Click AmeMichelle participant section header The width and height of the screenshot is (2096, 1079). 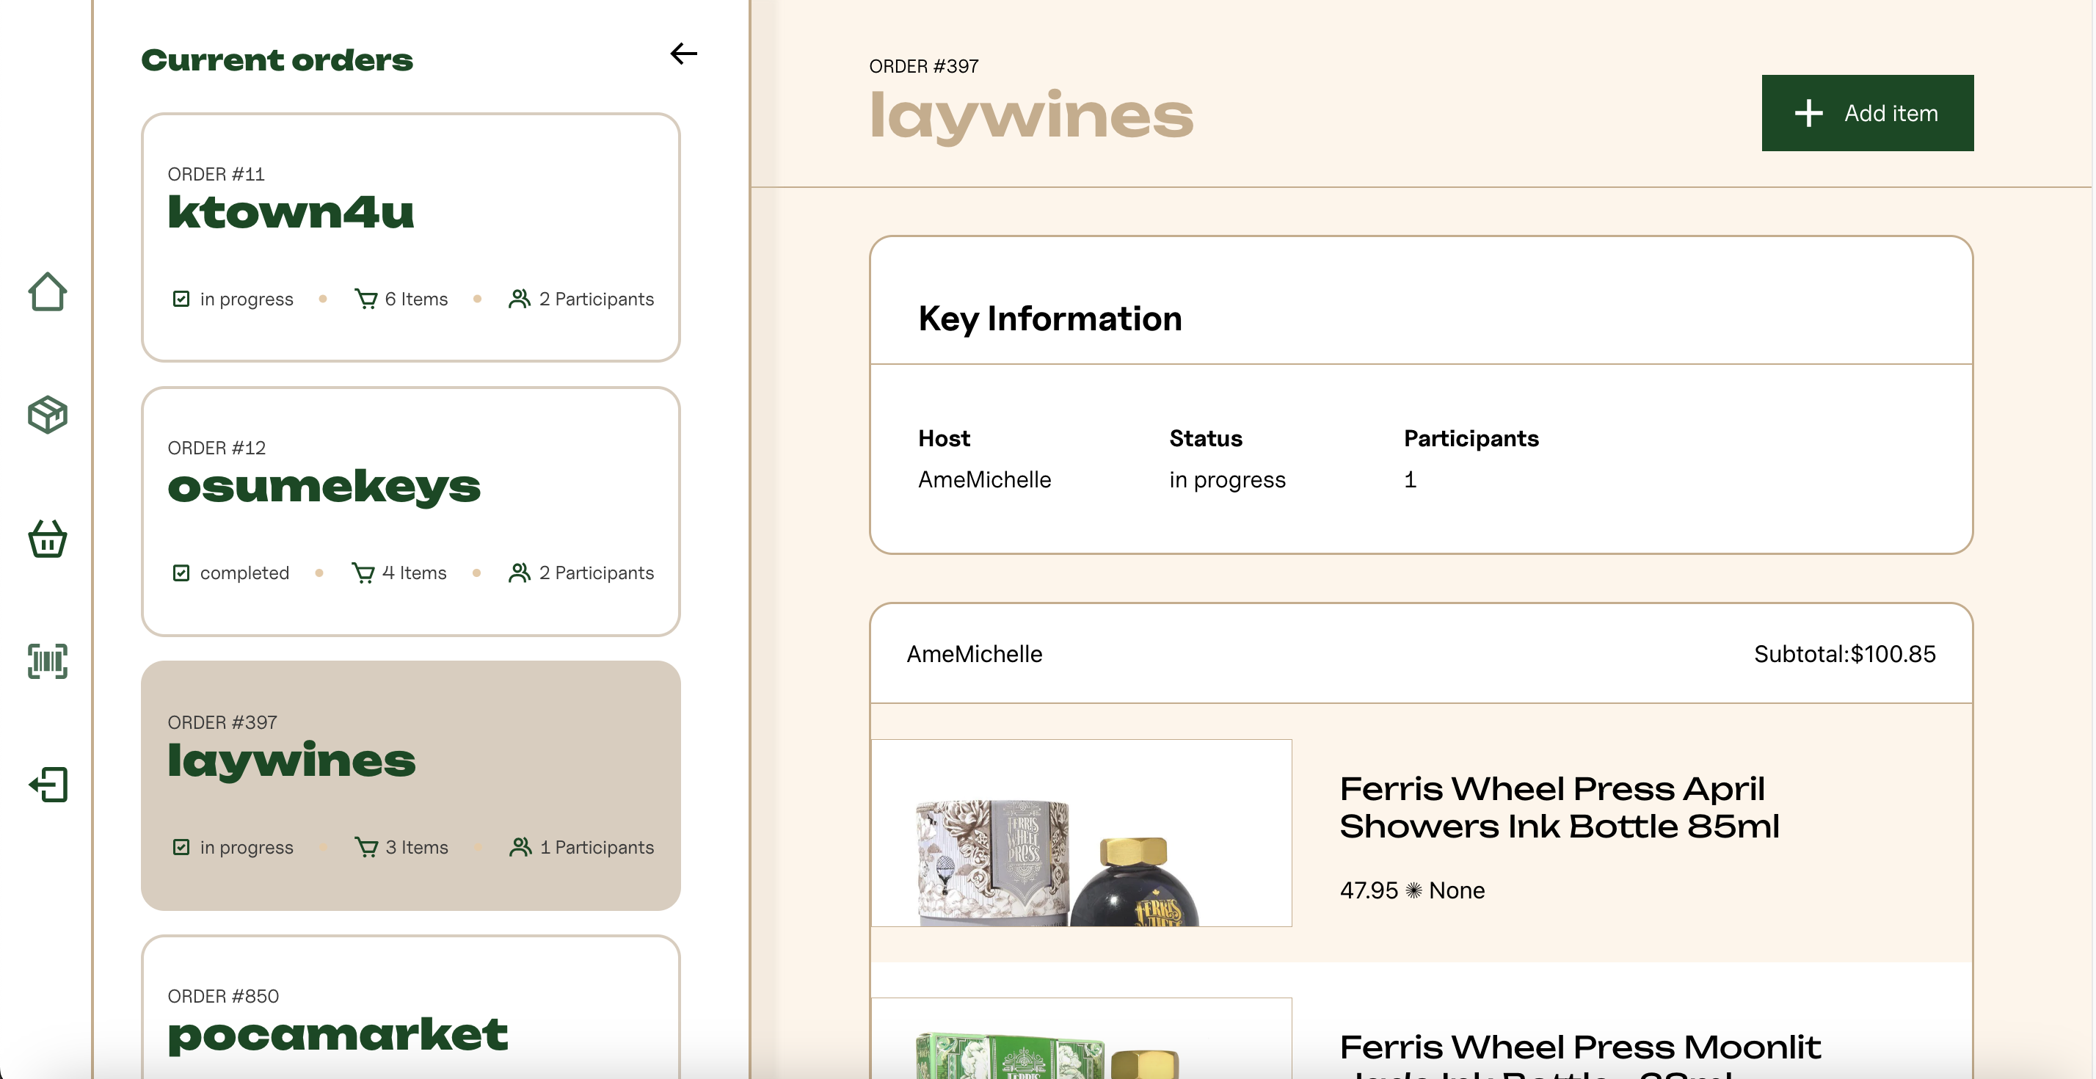(x=974, y=653)
